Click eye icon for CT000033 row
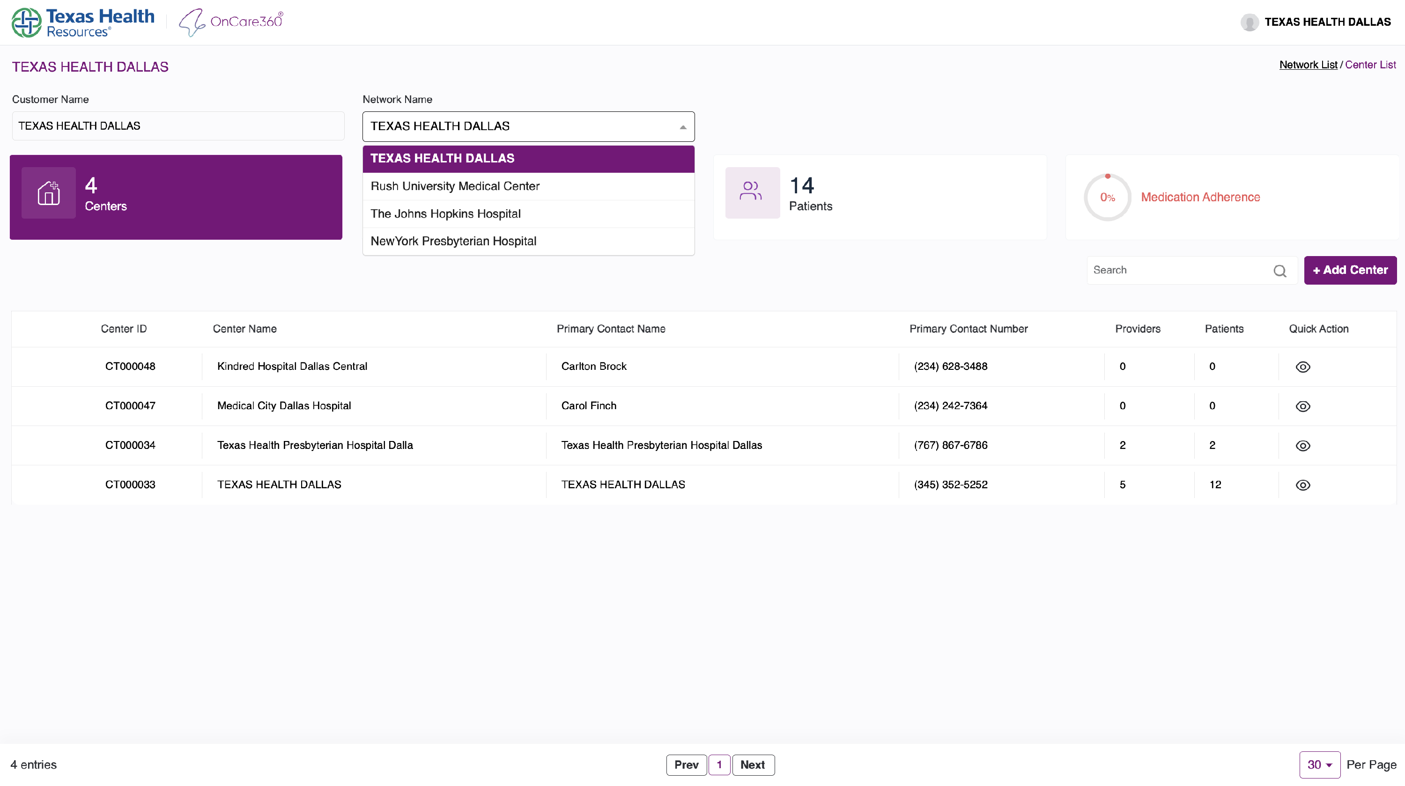 point(1302,485)
